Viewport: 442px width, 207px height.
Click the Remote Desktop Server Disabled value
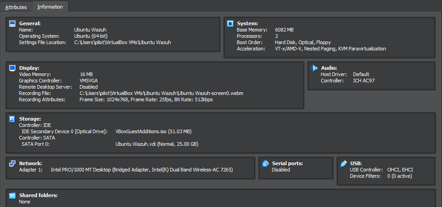click(88, 87)
